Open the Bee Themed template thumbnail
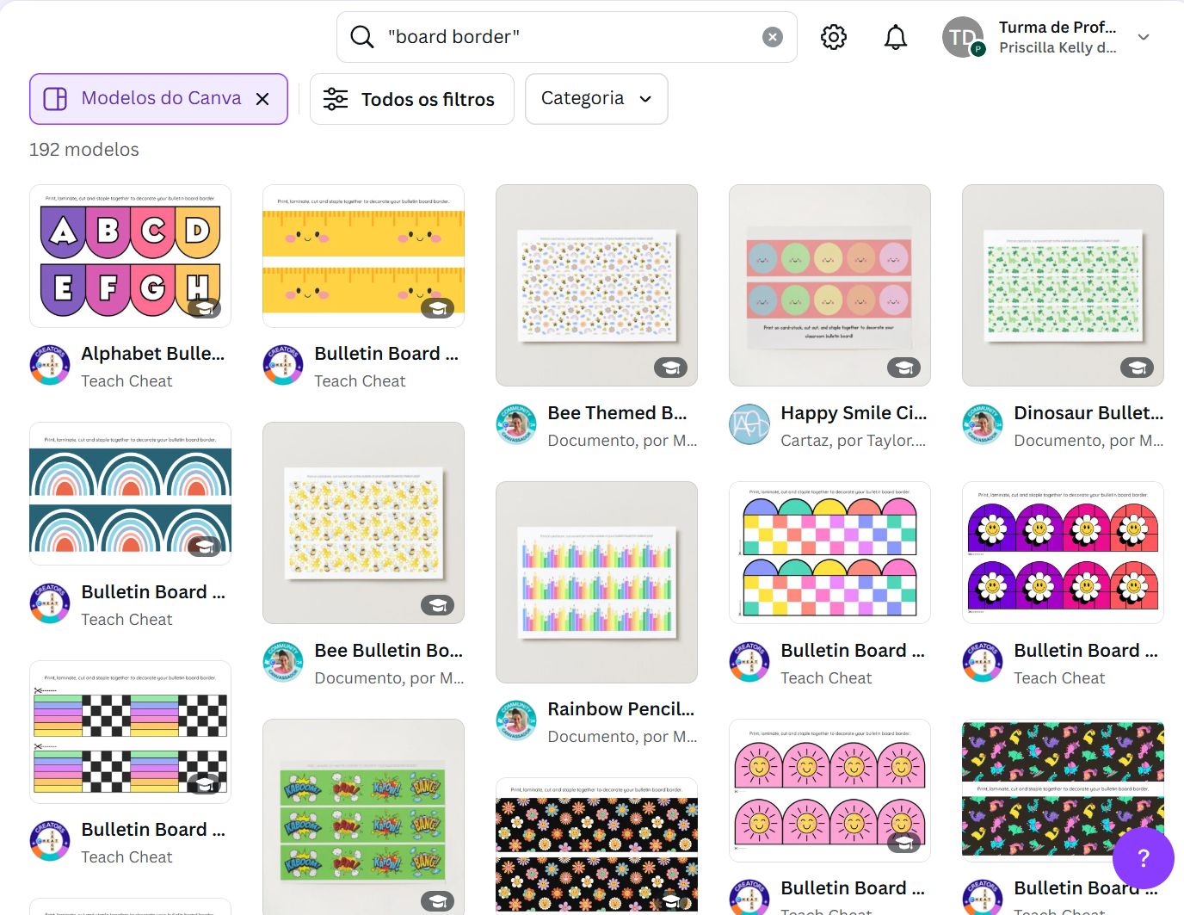The width and height of the screenshot is (1184, 915). [x=596, y=285]
